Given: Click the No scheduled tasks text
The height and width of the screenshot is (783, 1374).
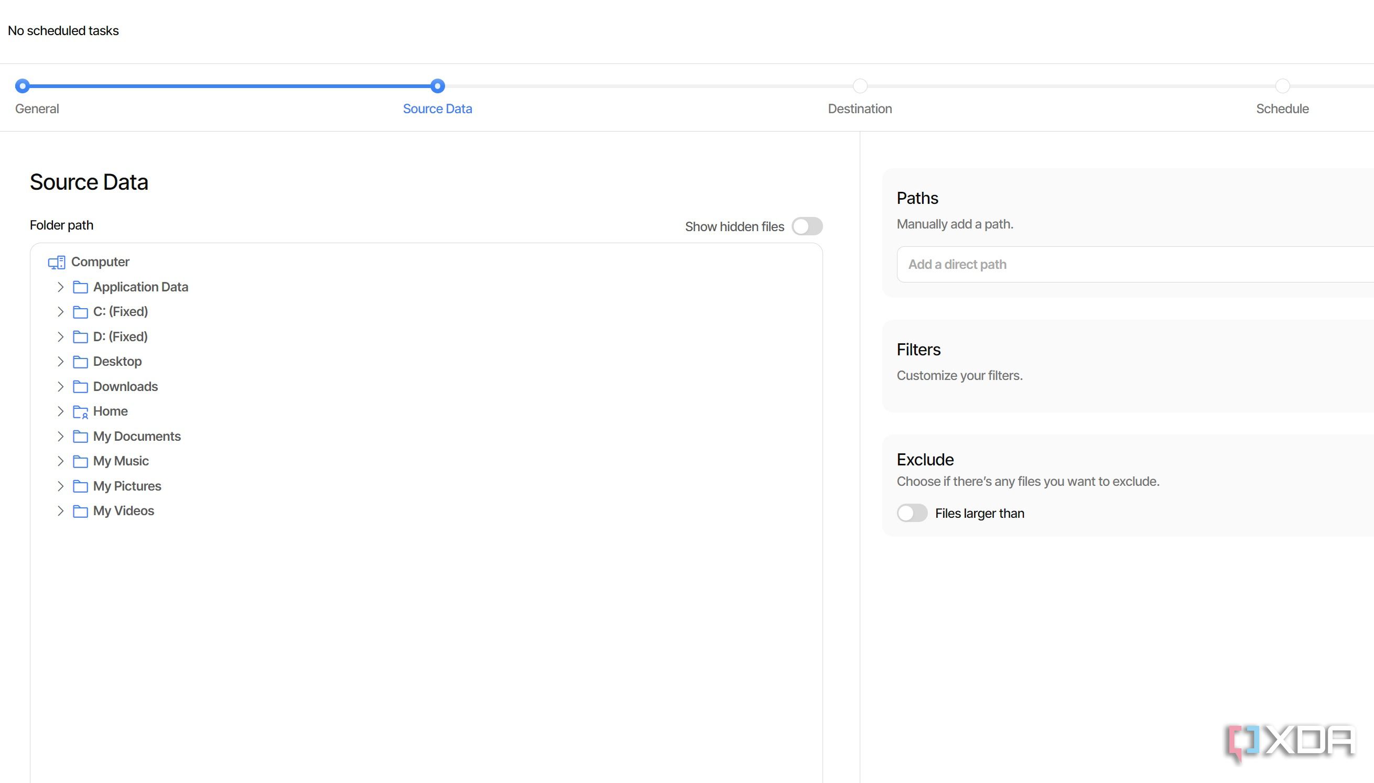Looking at the screenshot, I should click(x=63, y=30).
